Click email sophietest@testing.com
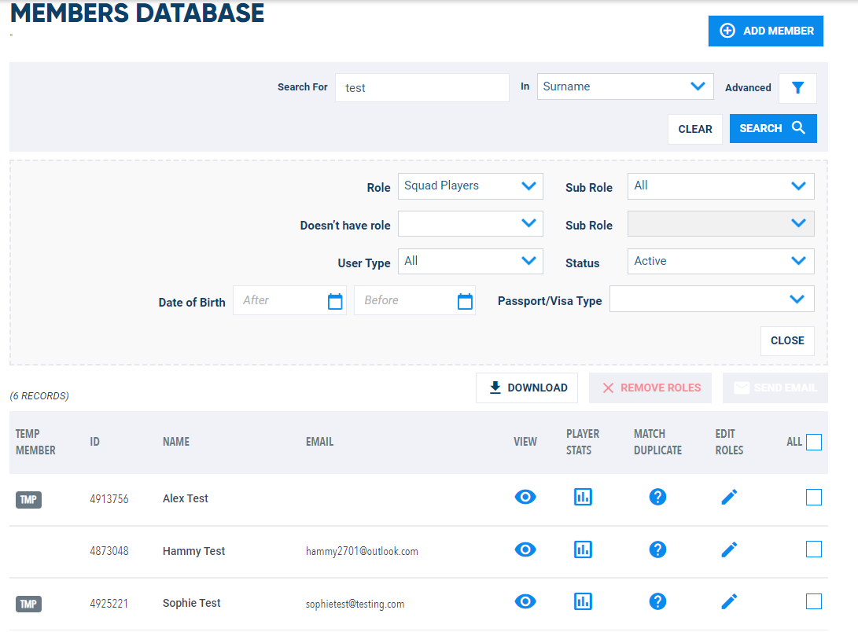The height and width of the screenshot is (632, 858). click(355, 604)
